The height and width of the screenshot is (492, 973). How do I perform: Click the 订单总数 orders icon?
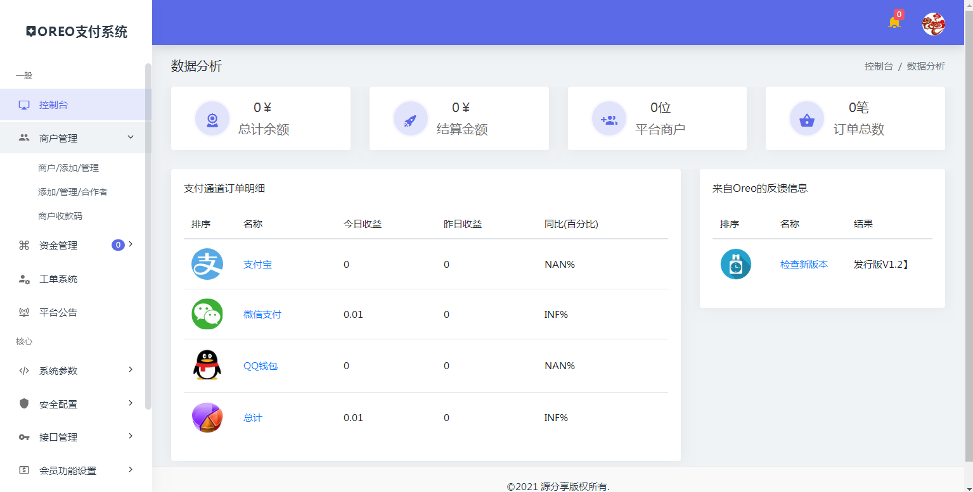(807, 118)
